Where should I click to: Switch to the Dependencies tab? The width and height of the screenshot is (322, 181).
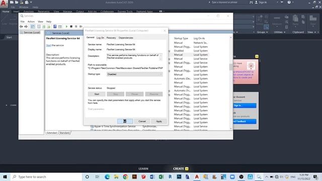(126, 38)
